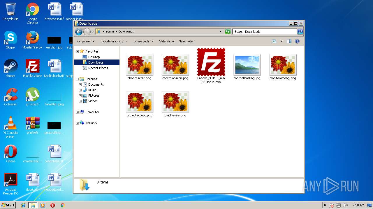
Task: Select Downloads in Favorites
Action: pyautogui.click(x=96, y=62)
